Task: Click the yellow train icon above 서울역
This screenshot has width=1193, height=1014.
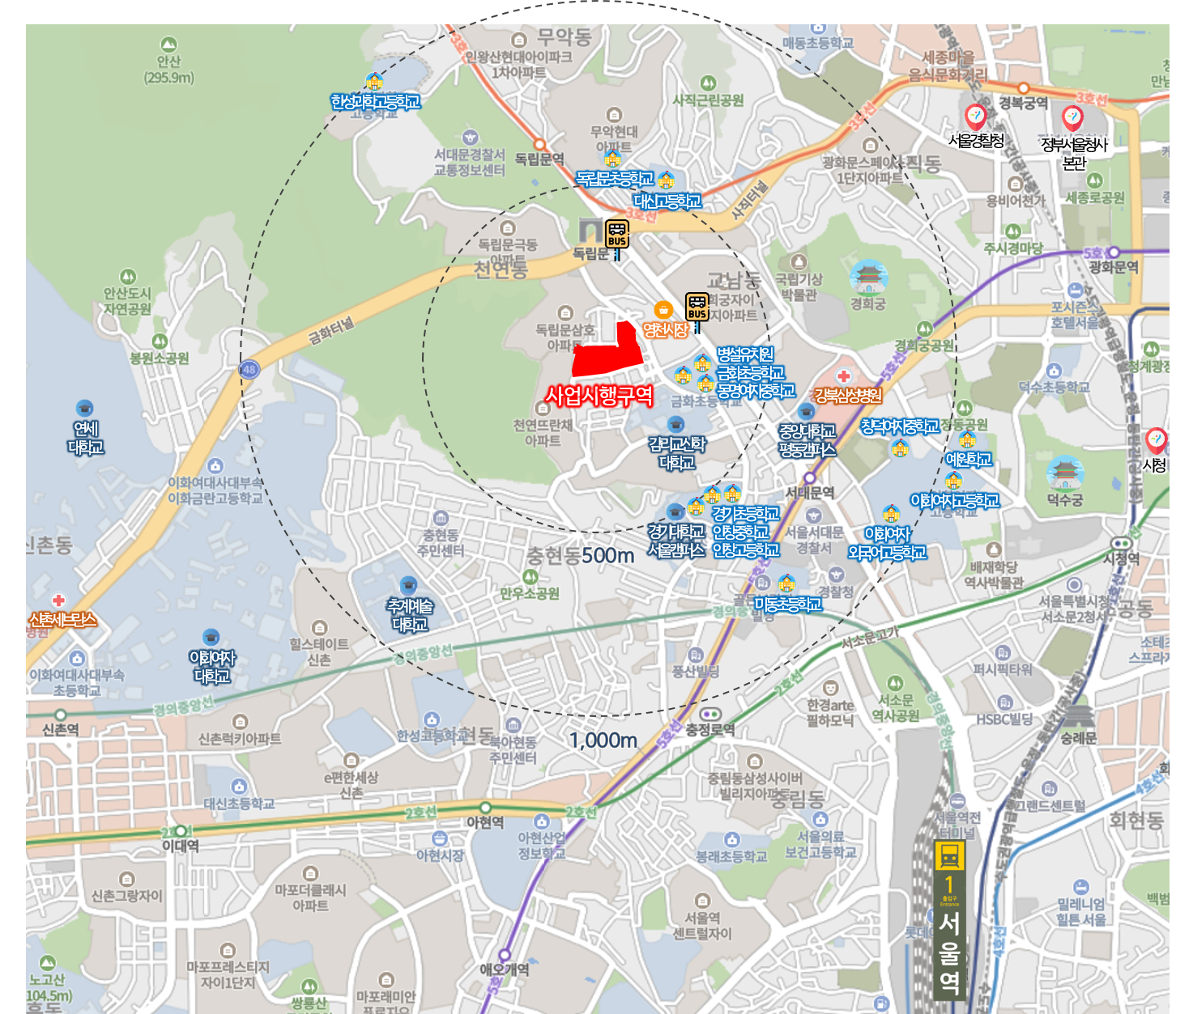Action: (949, 855)
